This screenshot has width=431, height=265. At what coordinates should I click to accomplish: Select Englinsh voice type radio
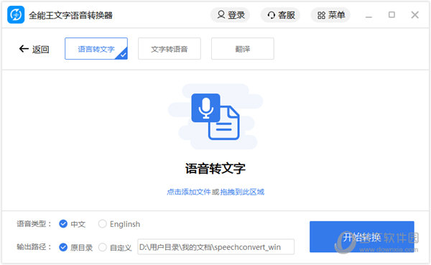(102, 224)
